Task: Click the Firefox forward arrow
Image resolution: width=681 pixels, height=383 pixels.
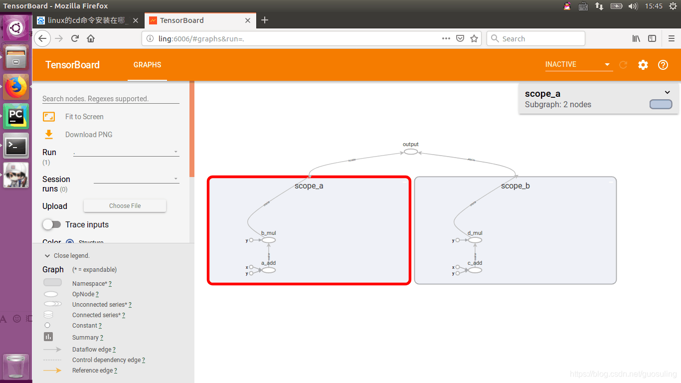Action: tap(59, 38)
